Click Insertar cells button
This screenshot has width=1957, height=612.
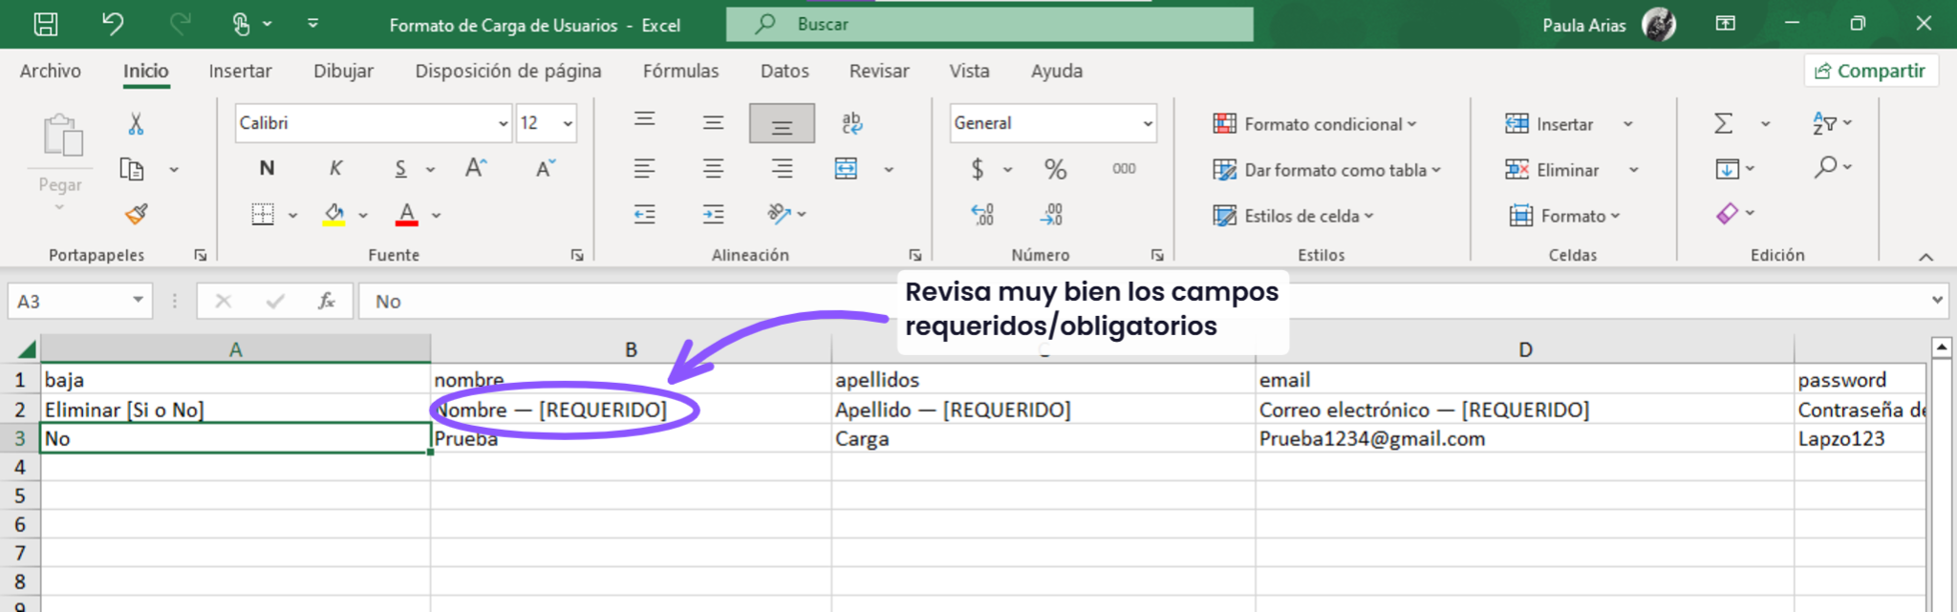click(1549, 124)
